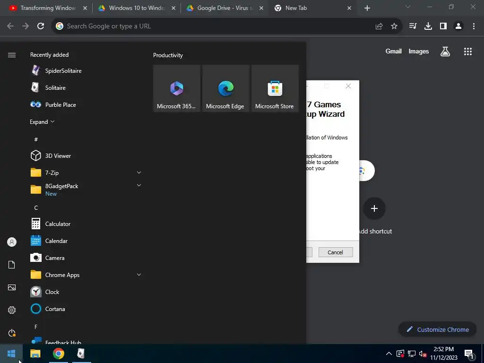
Task: Open Microsoft Edge tile
Action: (225, 88)
